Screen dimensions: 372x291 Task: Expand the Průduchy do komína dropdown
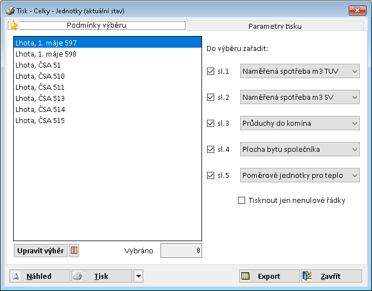[x=299, y=123]
